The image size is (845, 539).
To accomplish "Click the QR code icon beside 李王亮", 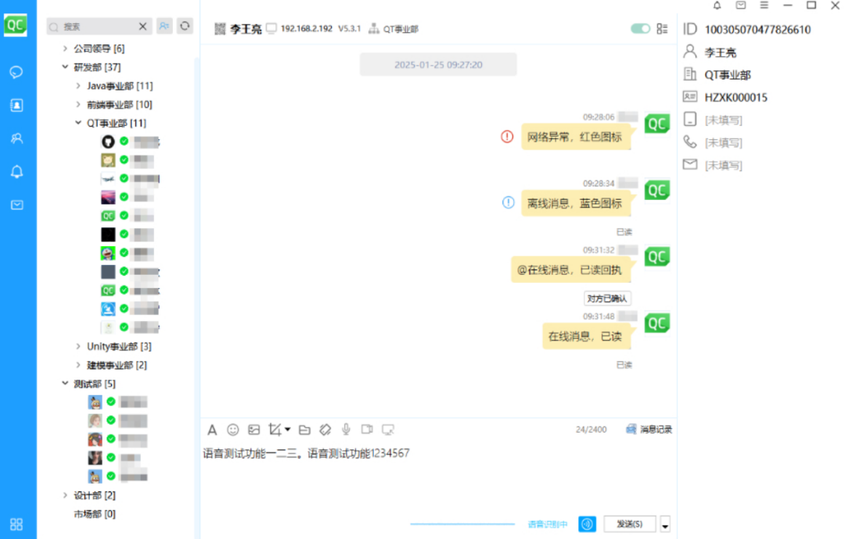I will pos(220,28).
